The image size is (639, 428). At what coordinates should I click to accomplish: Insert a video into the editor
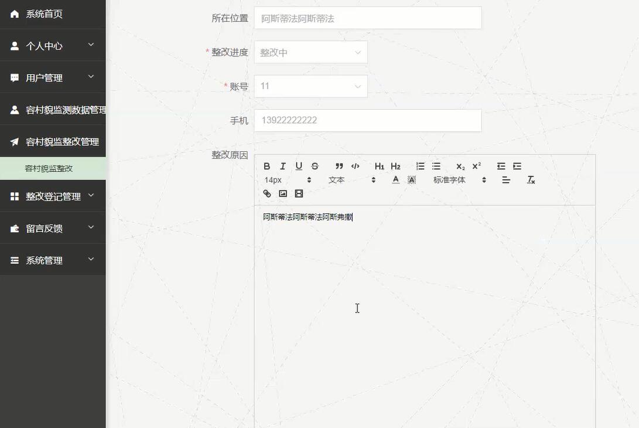[x=299, y=193]
